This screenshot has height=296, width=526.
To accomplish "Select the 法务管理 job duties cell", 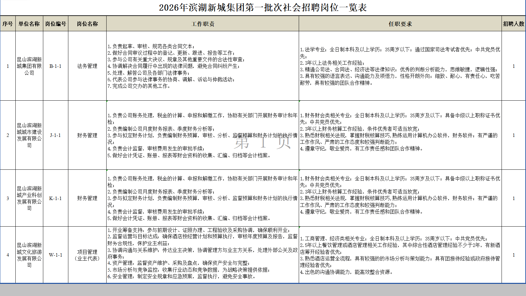I will click(203, 66).
